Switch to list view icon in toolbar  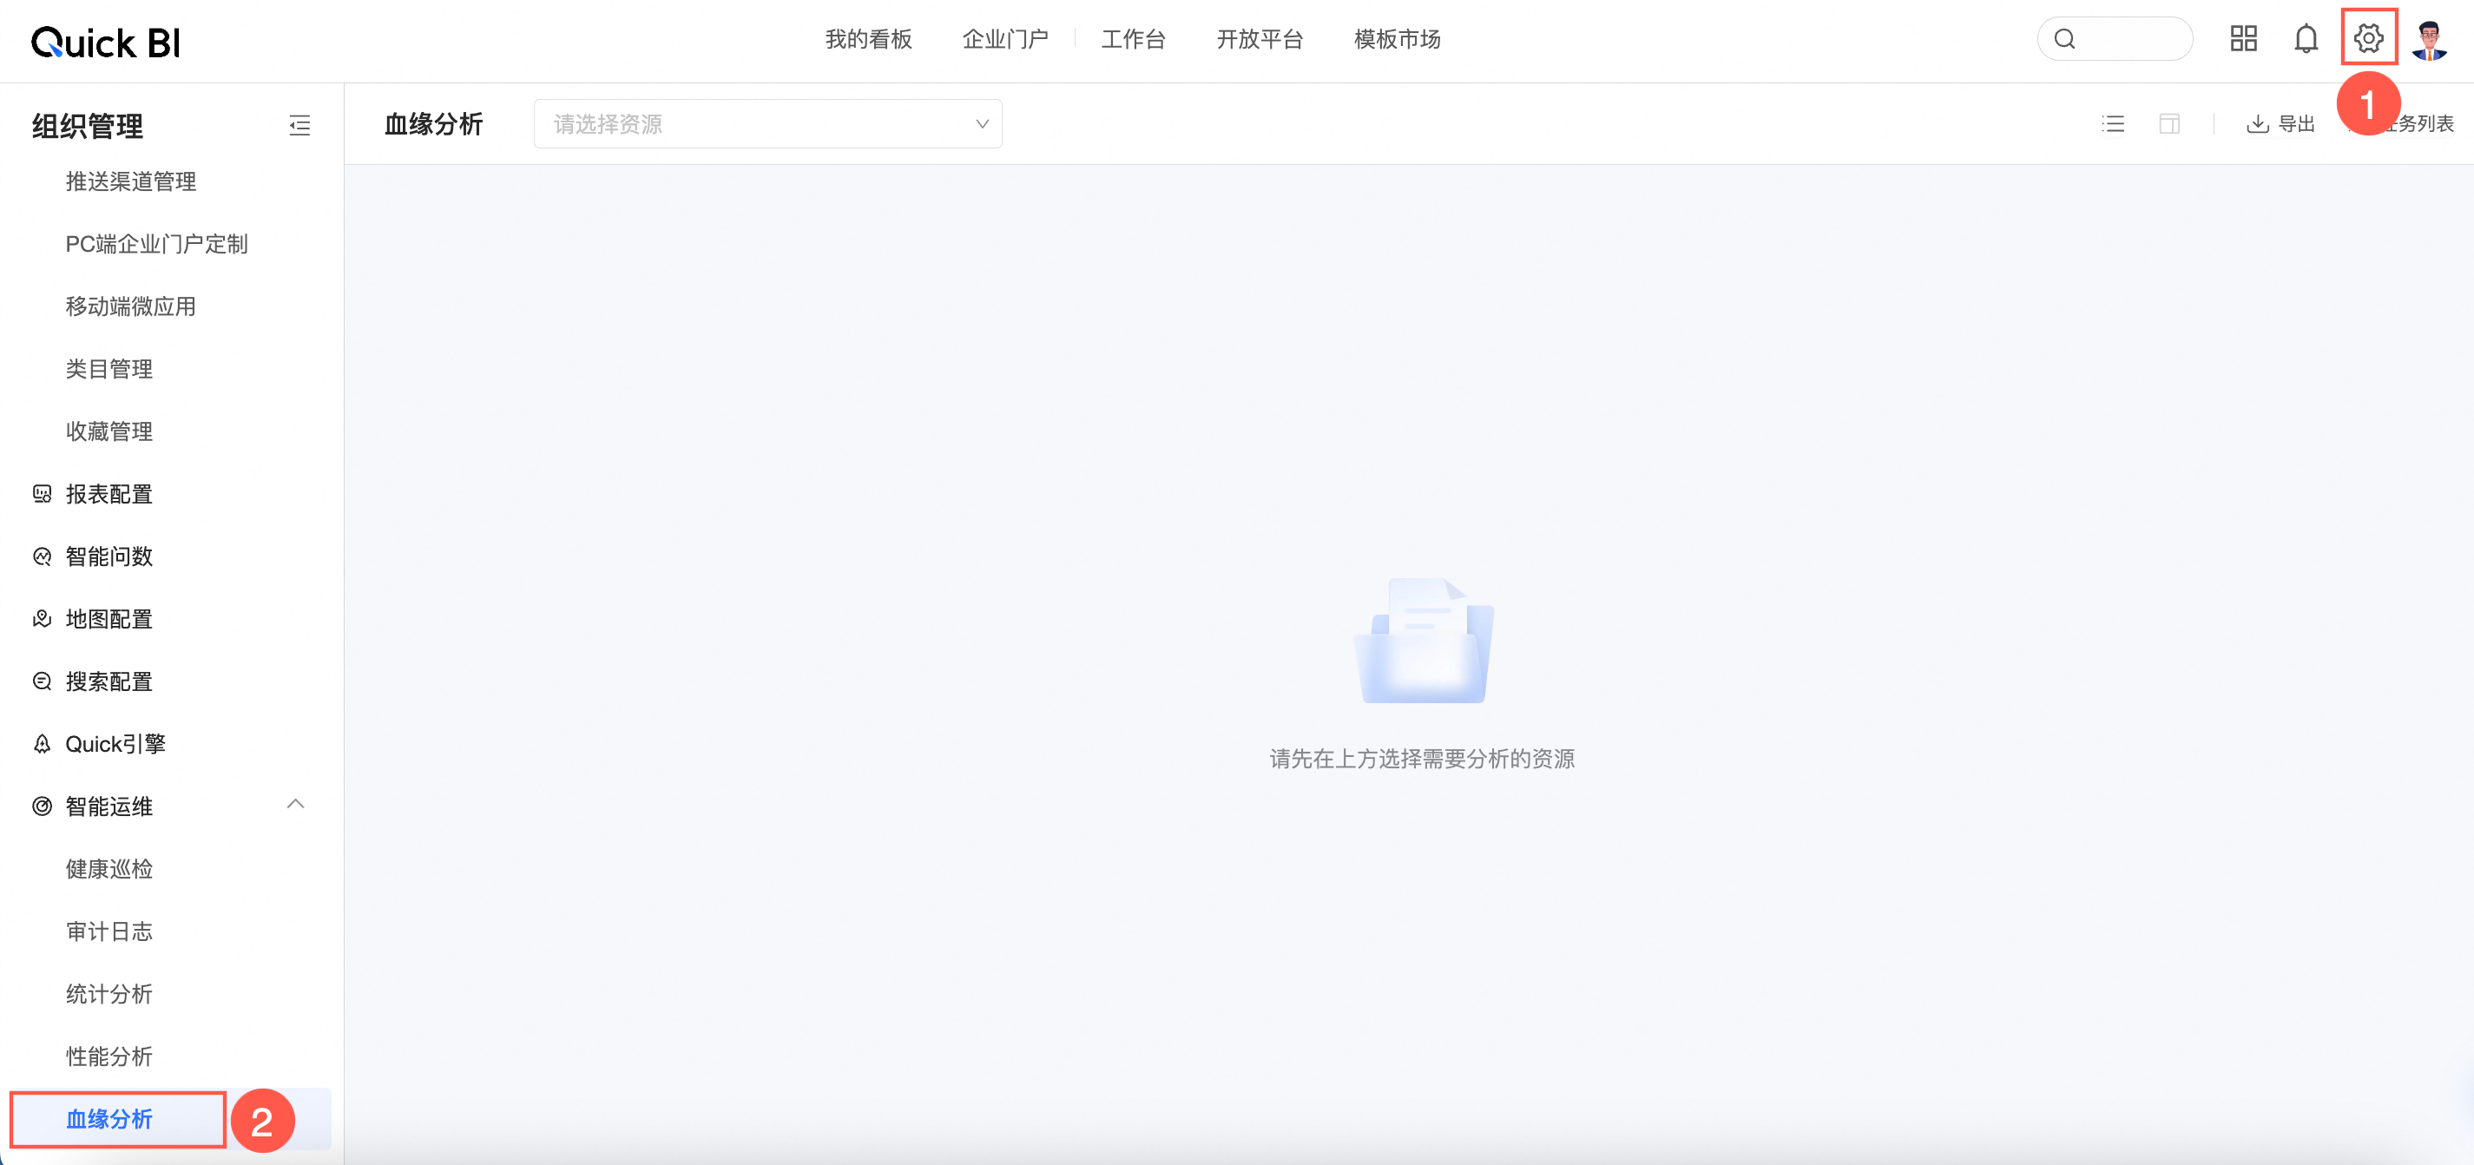click(2112, 124)
